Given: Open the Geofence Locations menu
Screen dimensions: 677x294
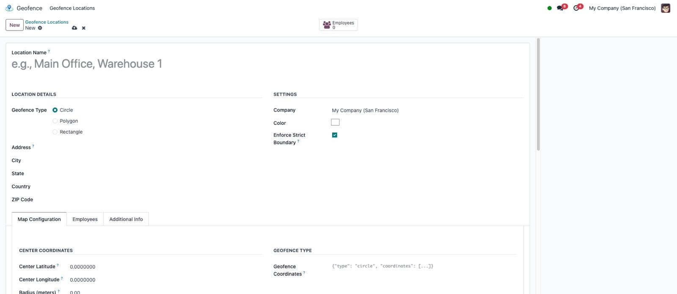Looking at the screenshot, I should 72,8.
